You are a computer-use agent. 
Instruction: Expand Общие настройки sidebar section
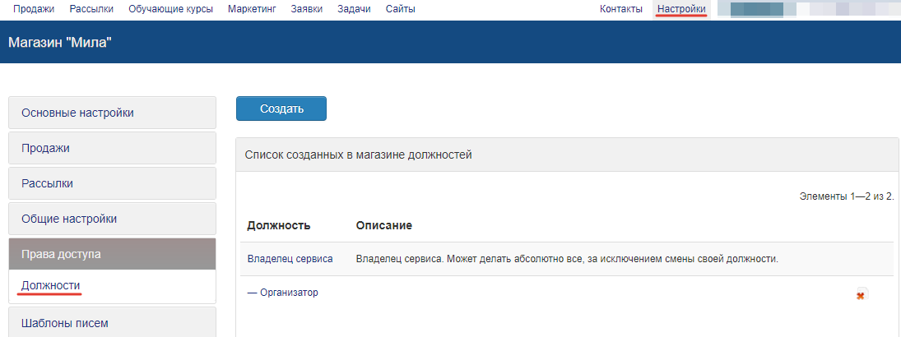coord(112,219)
